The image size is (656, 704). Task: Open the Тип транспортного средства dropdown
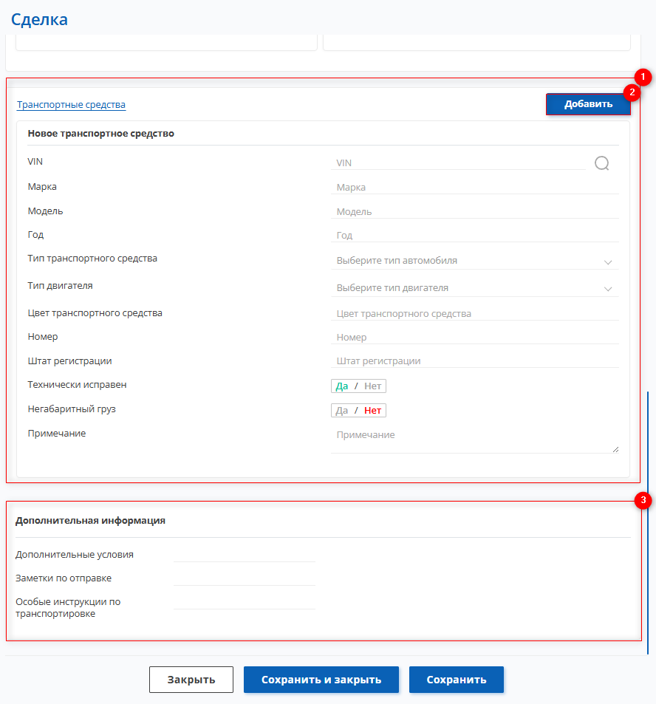coord(474,261)
